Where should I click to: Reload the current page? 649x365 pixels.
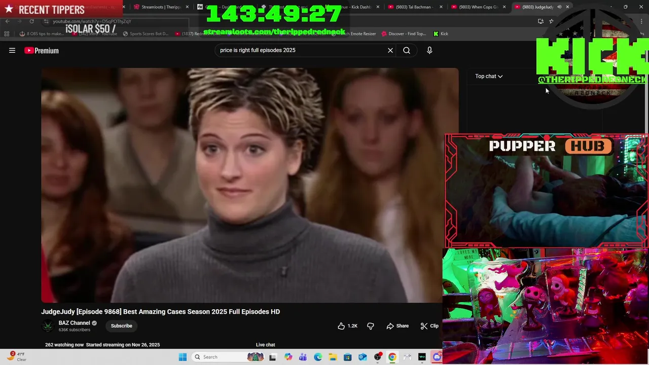click(x=31, y=21)
